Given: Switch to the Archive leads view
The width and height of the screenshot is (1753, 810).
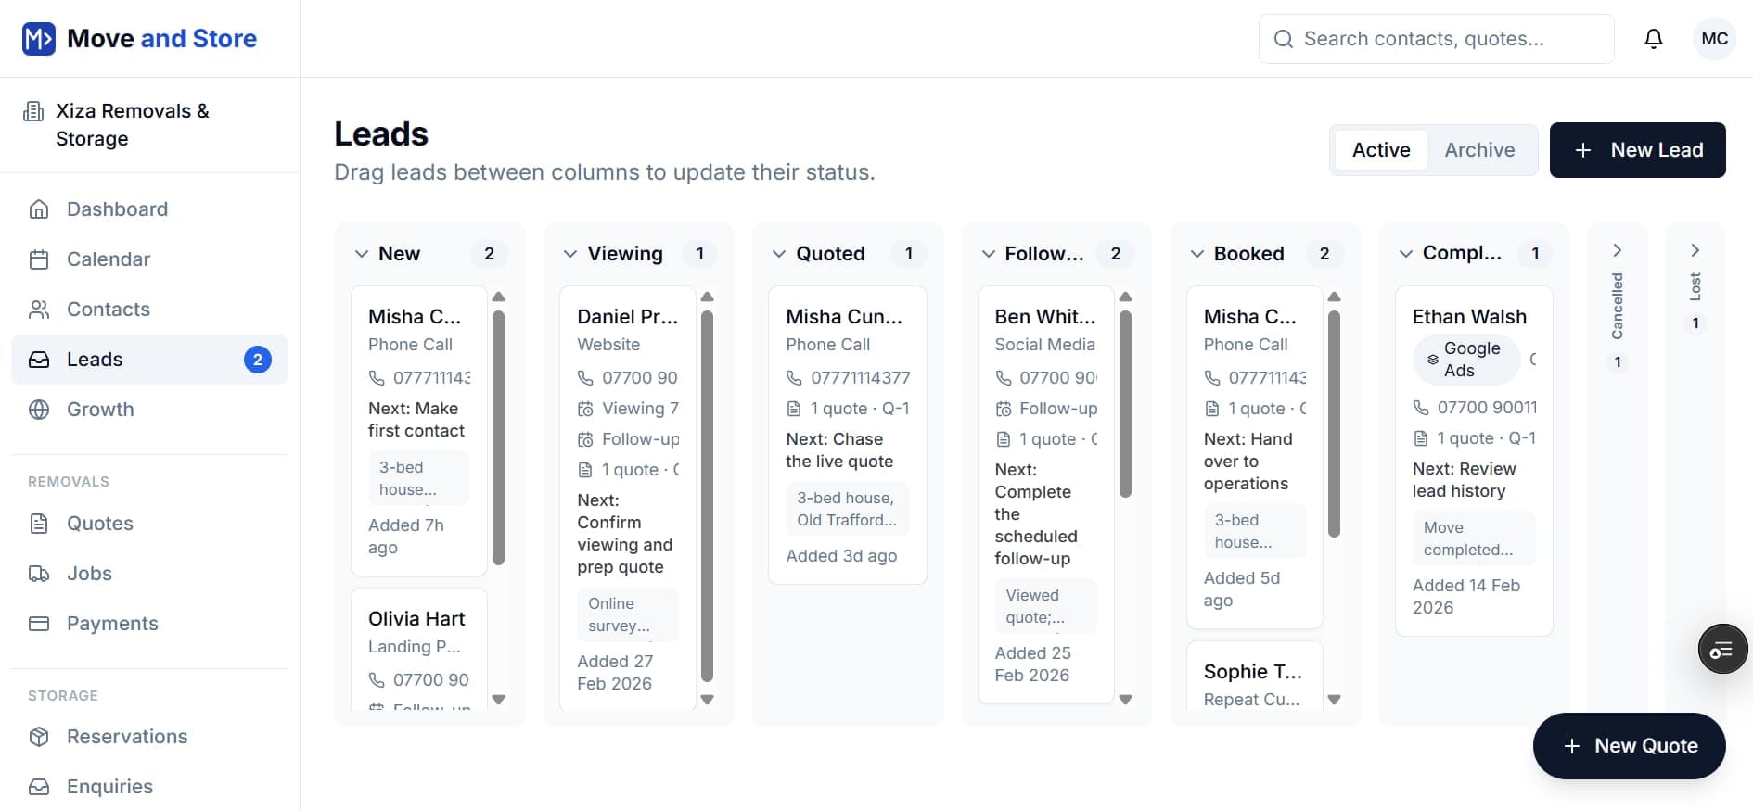Looking at the screenshot, I should pos(1479,149).
